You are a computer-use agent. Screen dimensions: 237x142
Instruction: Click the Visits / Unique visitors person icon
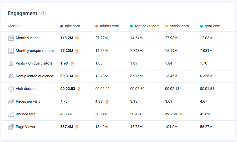[11, 63]
